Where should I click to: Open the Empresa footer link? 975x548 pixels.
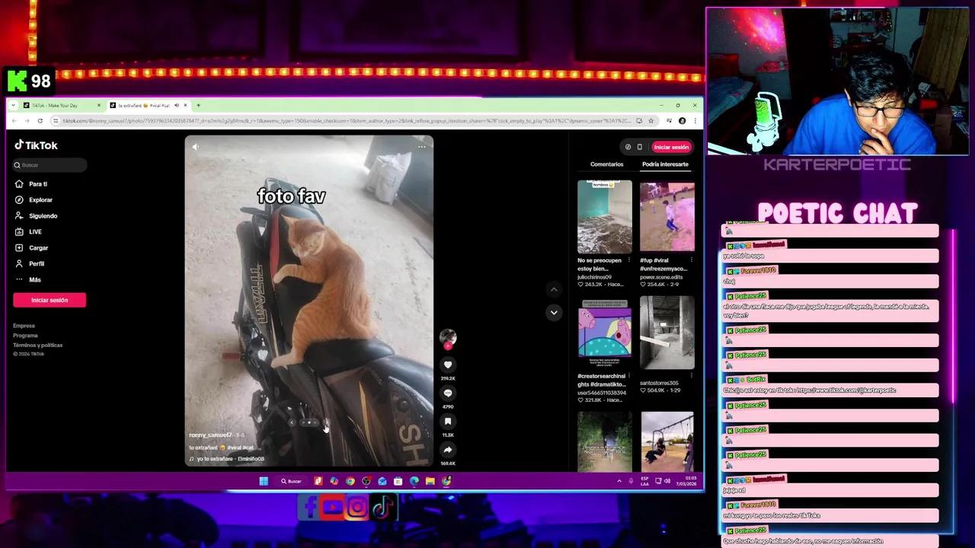click(x=24, y=326)
